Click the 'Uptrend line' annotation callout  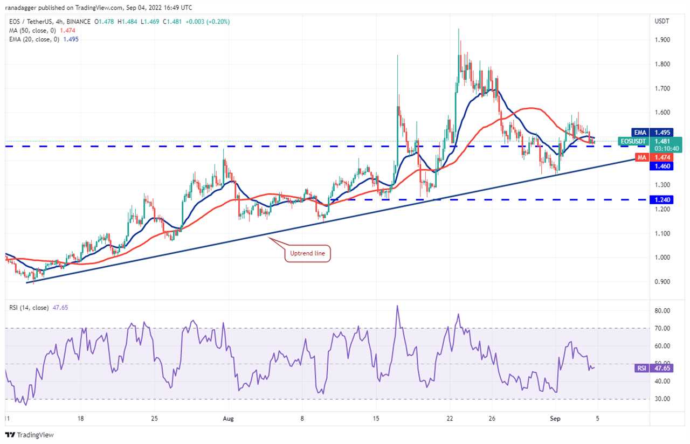308,253
